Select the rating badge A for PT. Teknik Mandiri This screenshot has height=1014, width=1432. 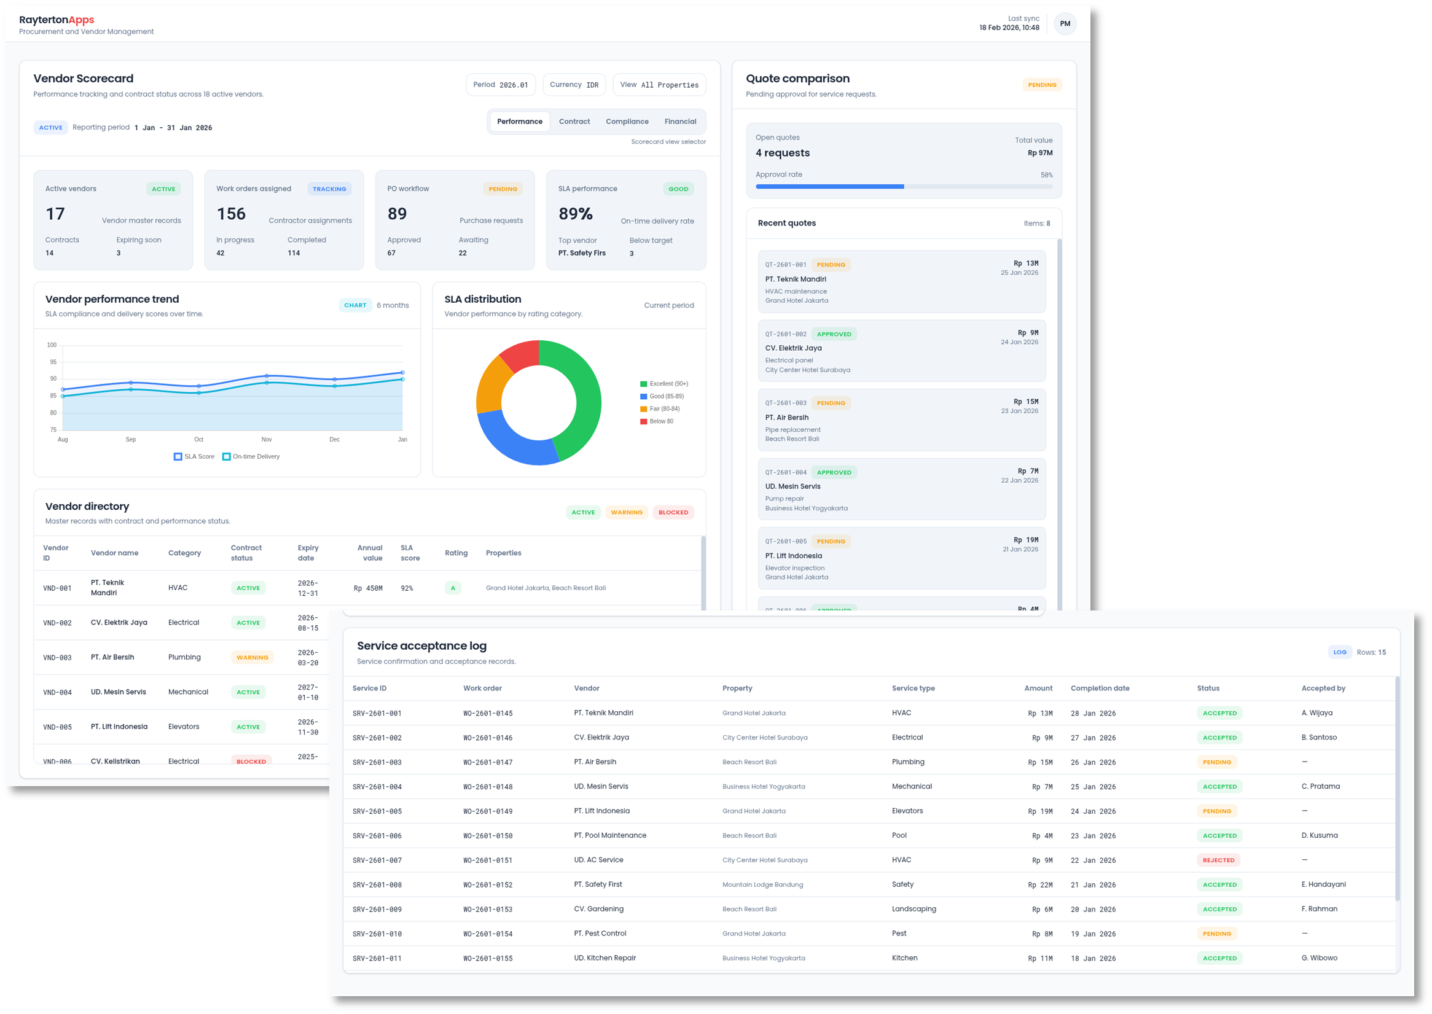click(453, 588)
